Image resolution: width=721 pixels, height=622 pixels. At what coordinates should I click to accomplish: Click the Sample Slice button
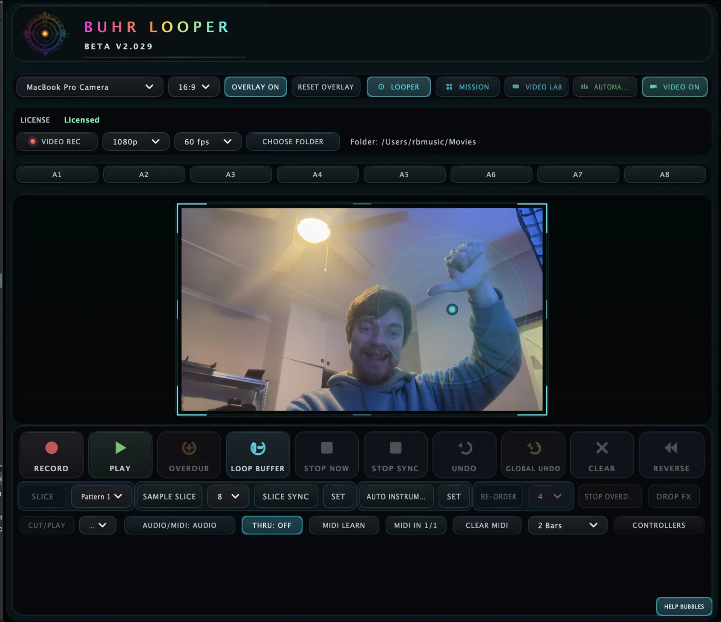point(169,496)
